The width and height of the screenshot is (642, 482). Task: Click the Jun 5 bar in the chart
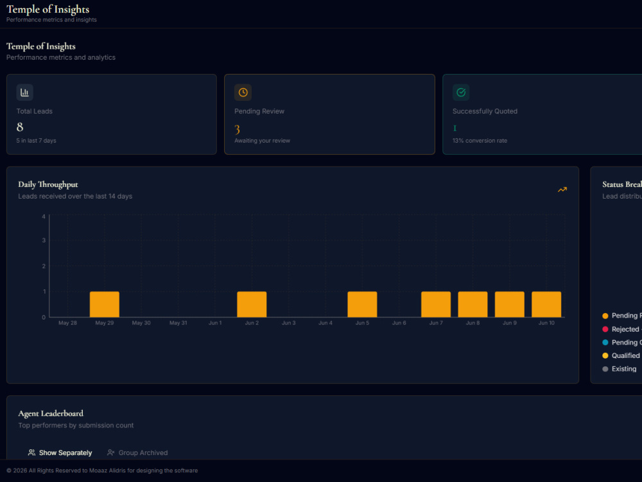pyautogui.click(x=362, y=304)
